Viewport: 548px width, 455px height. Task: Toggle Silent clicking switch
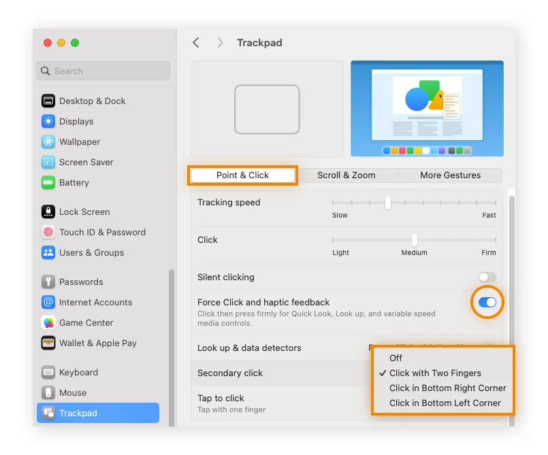click(x=487, y=277)
